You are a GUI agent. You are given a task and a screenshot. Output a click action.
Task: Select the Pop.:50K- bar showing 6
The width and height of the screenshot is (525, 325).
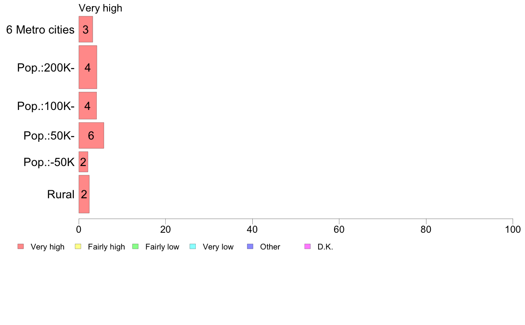coord(91,135)
